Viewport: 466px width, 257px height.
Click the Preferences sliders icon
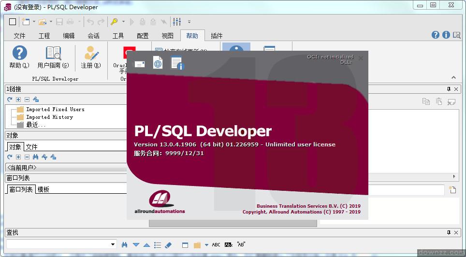[x=177, y=22]
